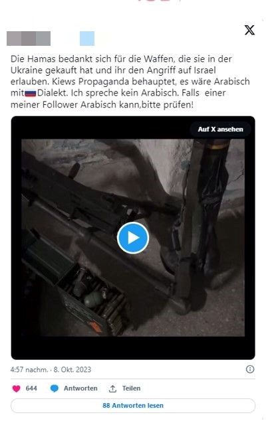Click the 'Teilen' label
This screenshot has width=276, height=421.
(x=131, y=388)
